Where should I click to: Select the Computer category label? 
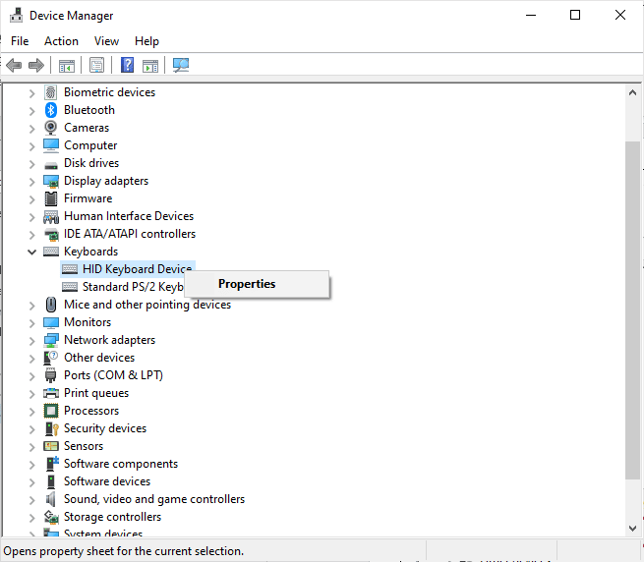[x=90, y=145]
